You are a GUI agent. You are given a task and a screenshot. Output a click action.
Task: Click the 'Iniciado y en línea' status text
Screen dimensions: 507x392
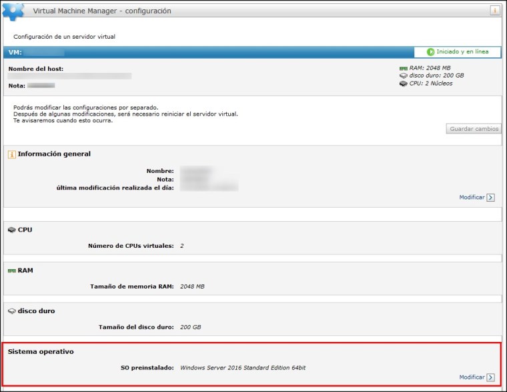click(x=462, y=51)
